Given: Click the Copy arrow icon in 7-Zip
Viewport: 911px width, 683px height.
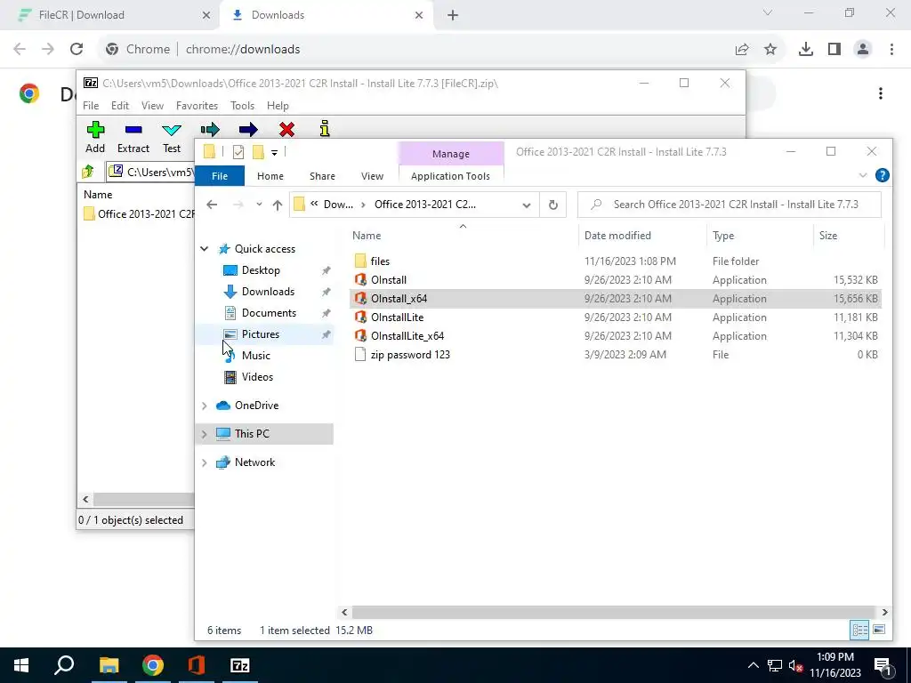Looking at the screenshot, I should point(210,130).
